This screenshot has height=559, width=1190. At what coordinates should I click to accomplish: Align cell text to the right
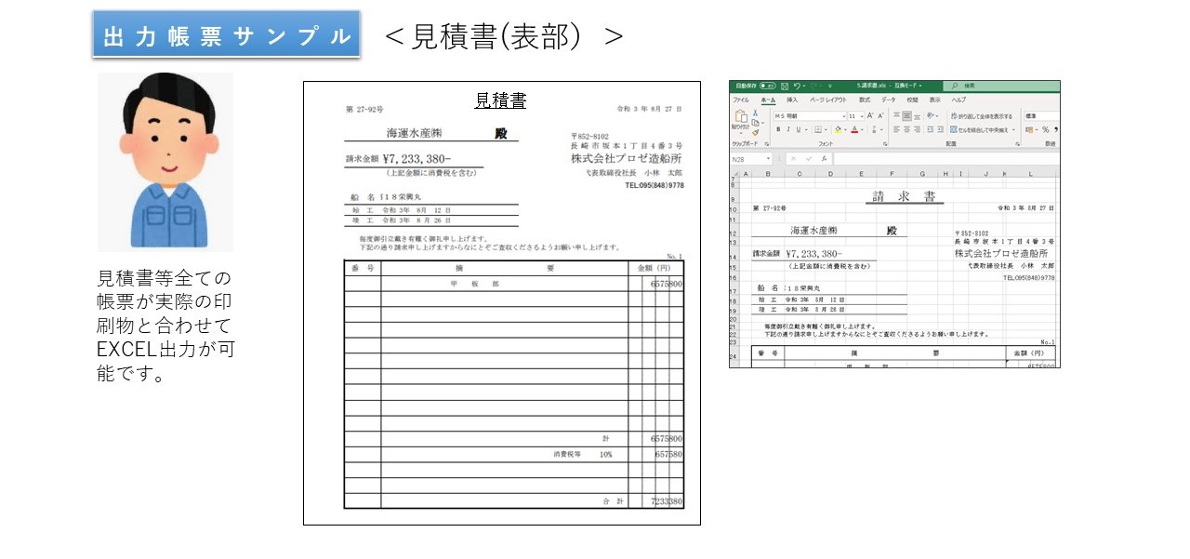coord(918,129)
